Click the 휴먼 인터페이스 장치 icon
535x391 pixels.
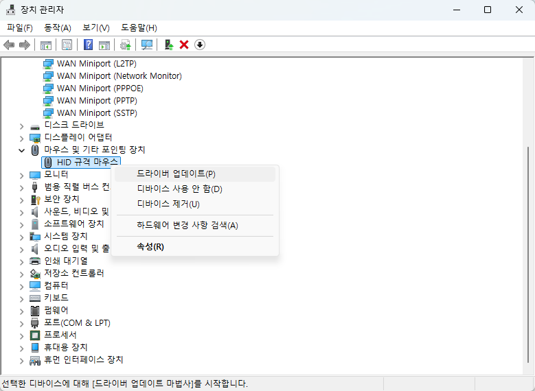point(35,360)
